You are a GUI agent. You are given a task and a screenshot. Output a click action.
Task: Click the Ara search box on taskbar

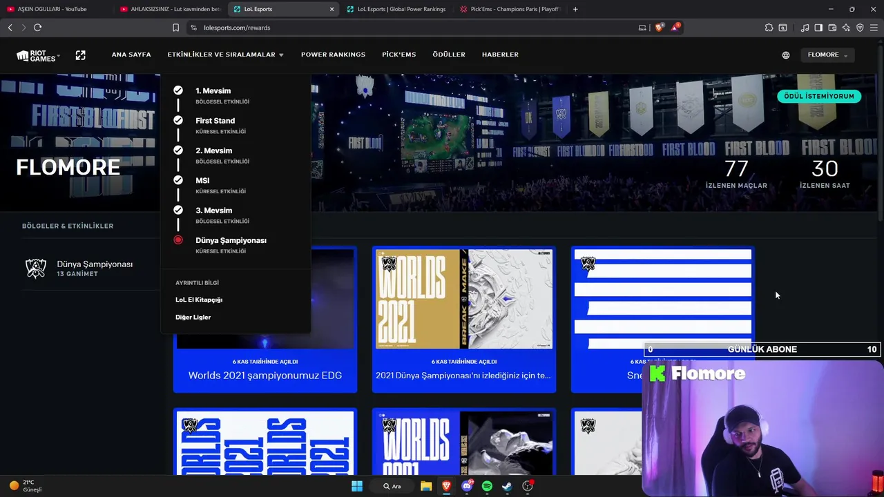point(393,486)
